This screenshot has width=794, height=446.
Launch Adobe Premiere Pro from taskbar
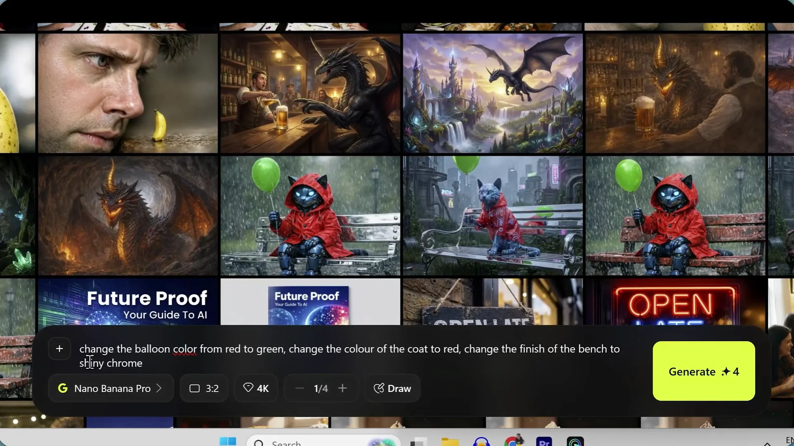pyautogui.click(x=544, y=442)
